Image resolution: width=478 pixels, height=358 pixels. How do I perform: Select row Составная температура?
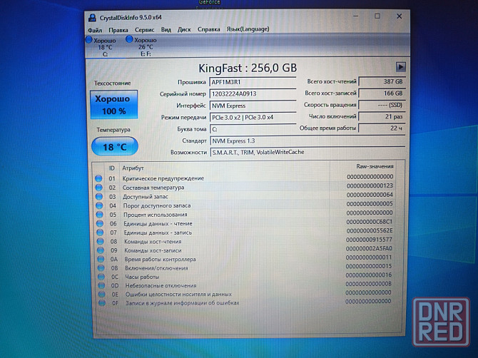click(244, 187)
